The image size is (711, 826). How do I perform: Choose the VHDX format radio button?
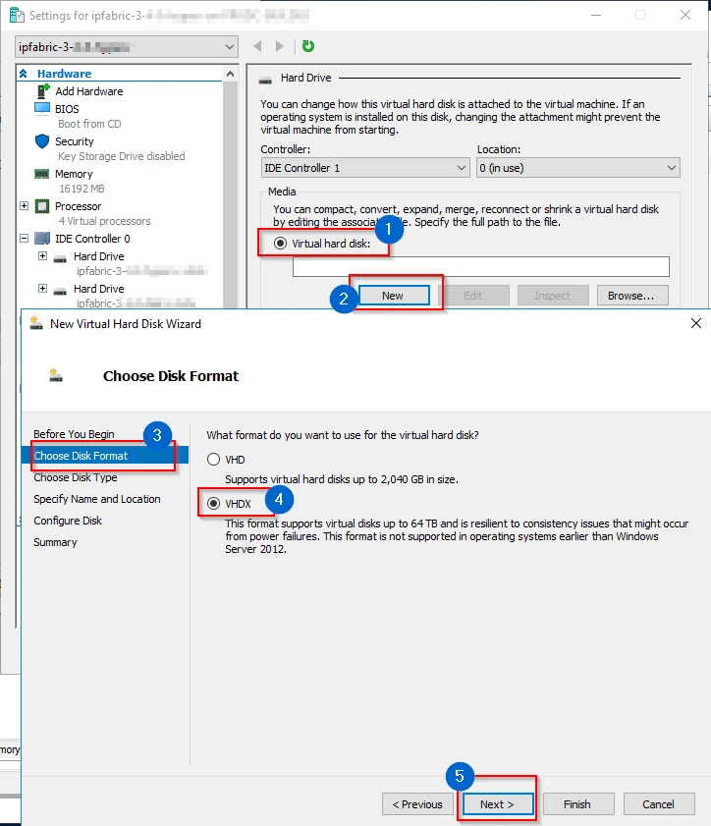click(213, 503)
